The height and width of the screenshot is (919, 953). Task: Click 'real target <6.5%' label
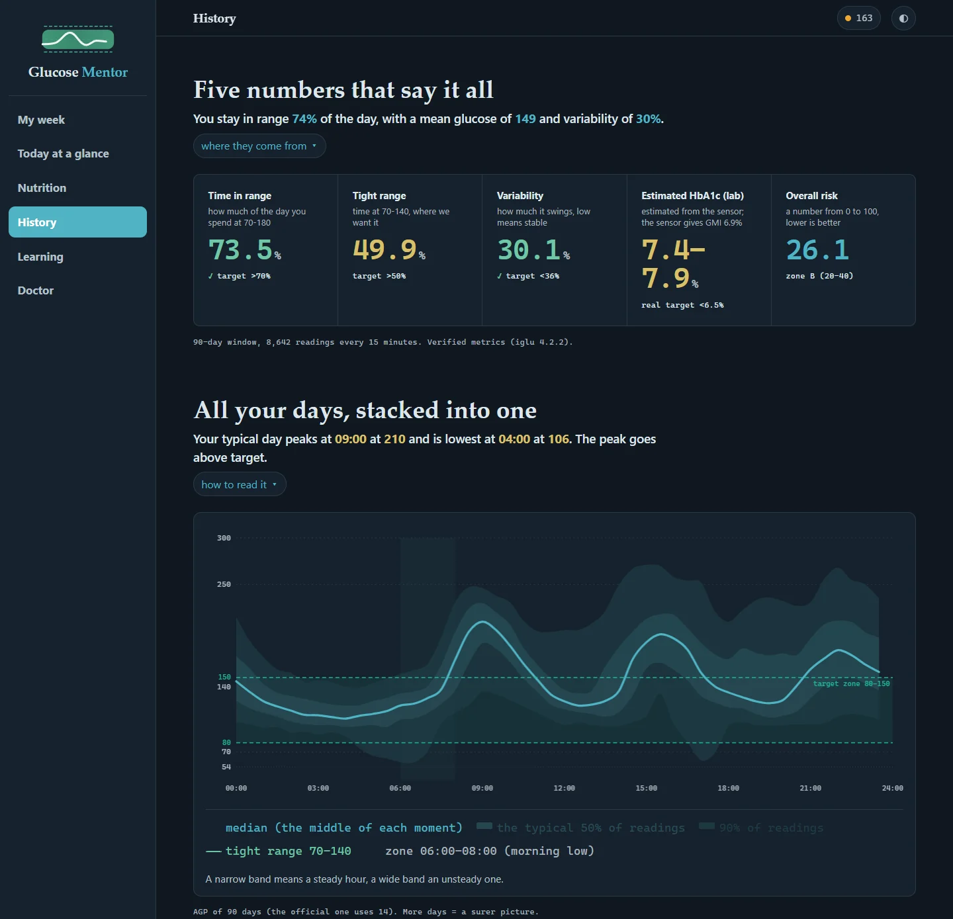coord(682,305)
